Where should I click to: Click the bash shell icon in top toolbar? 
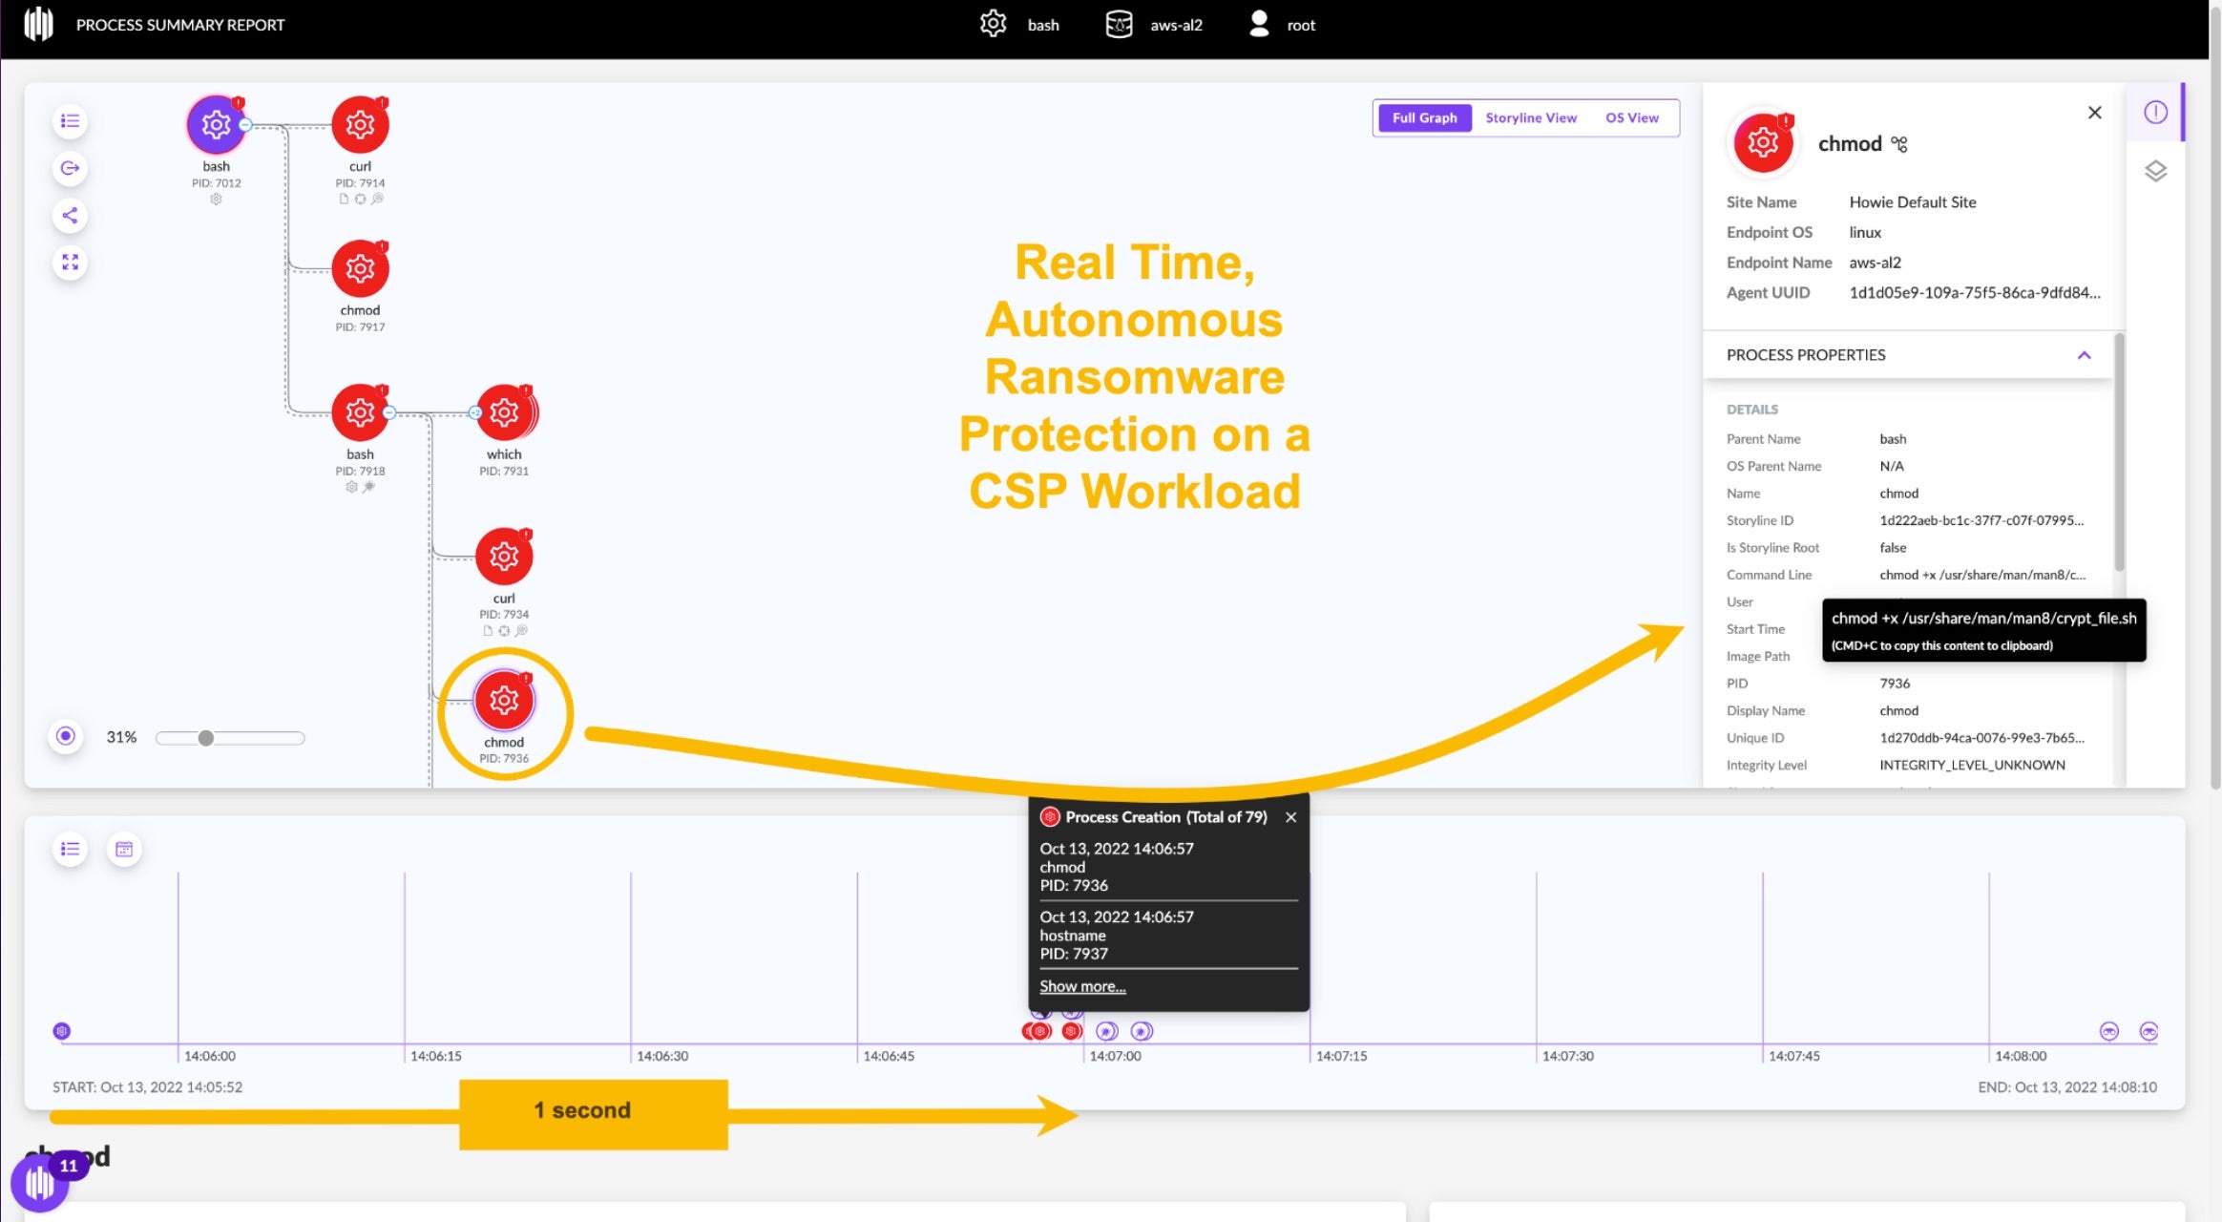coord(993,24)
